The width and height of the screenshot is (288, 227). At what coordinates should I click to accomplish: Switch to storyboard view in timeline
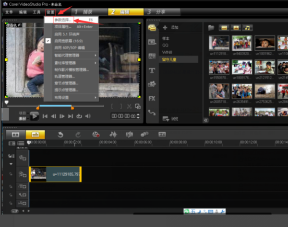pyautogui.click(x=16, y=135)
